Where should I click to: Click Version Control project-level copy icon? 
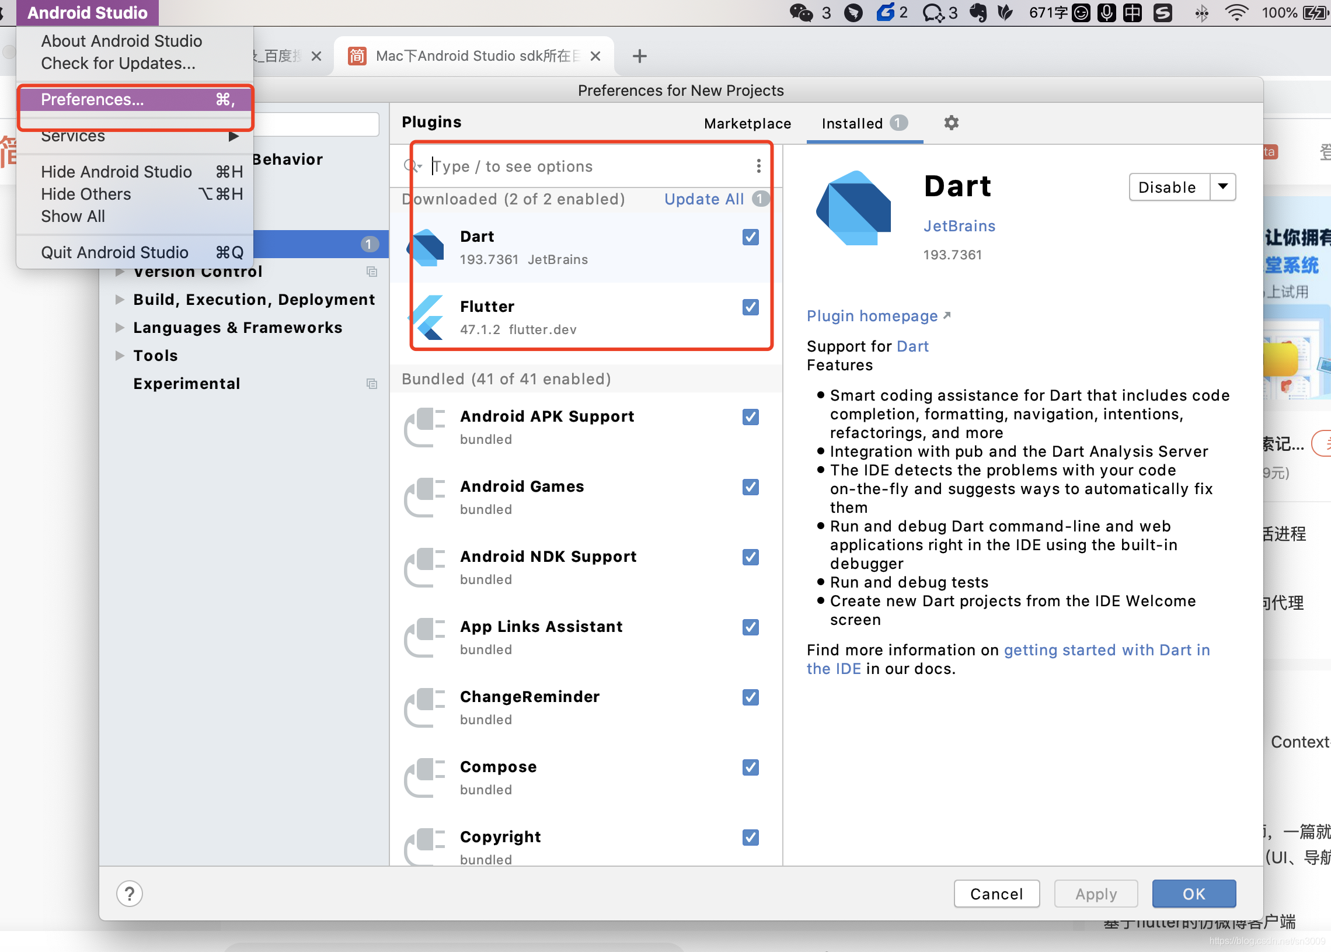[371, 272]
